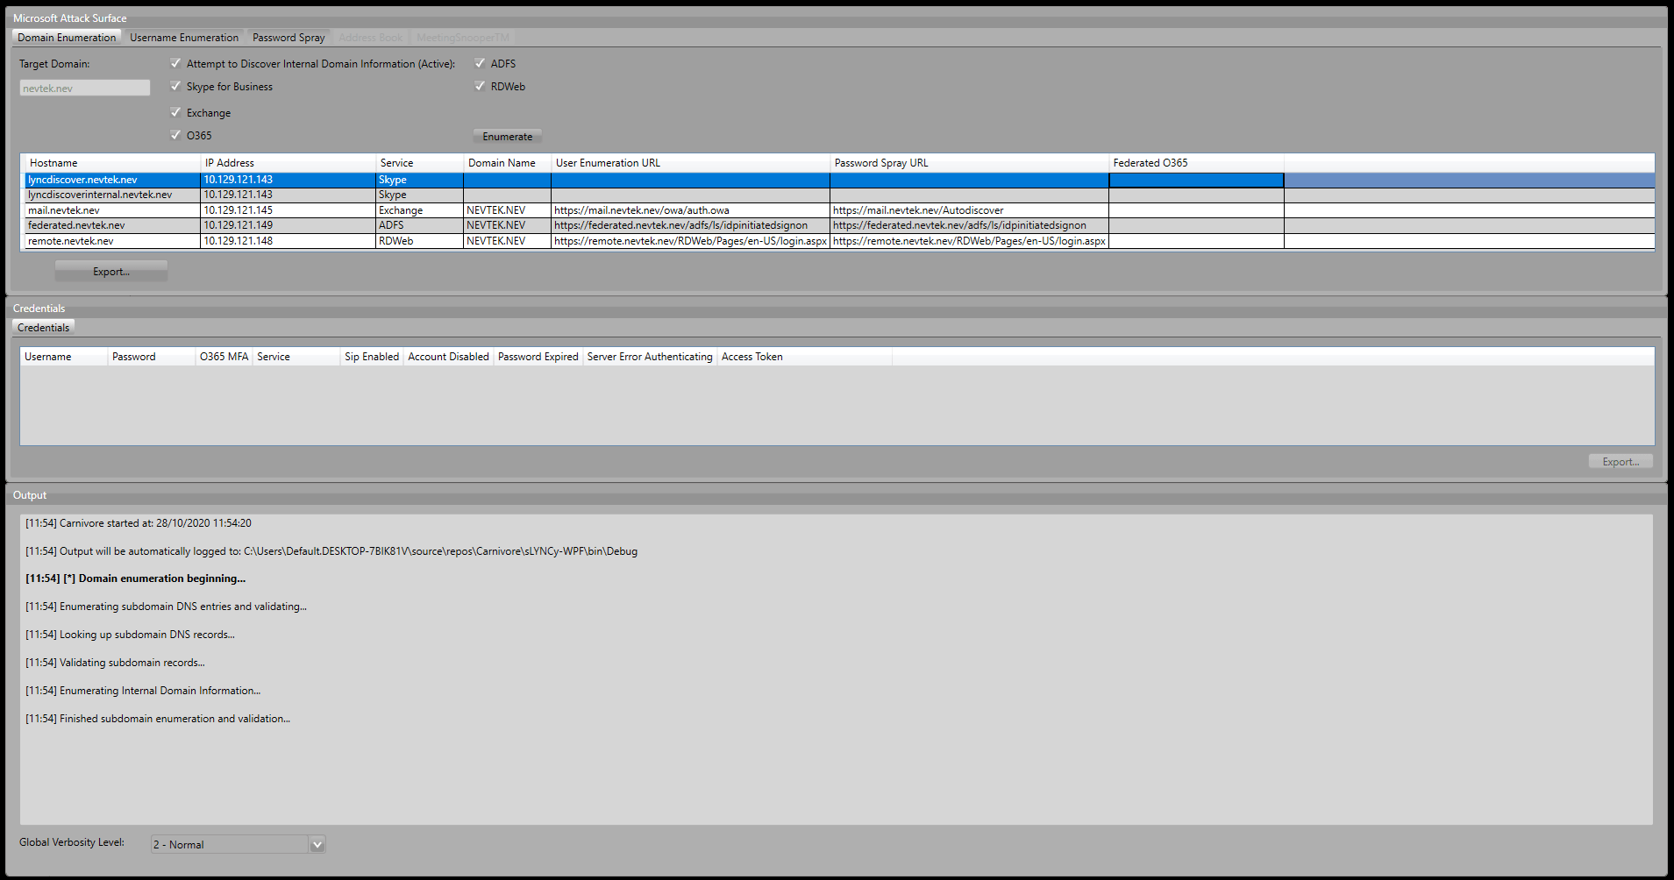Uncheck the Exchange checkbox
The height and width of the screenshot is (880, 1674).
click(175, 112)
